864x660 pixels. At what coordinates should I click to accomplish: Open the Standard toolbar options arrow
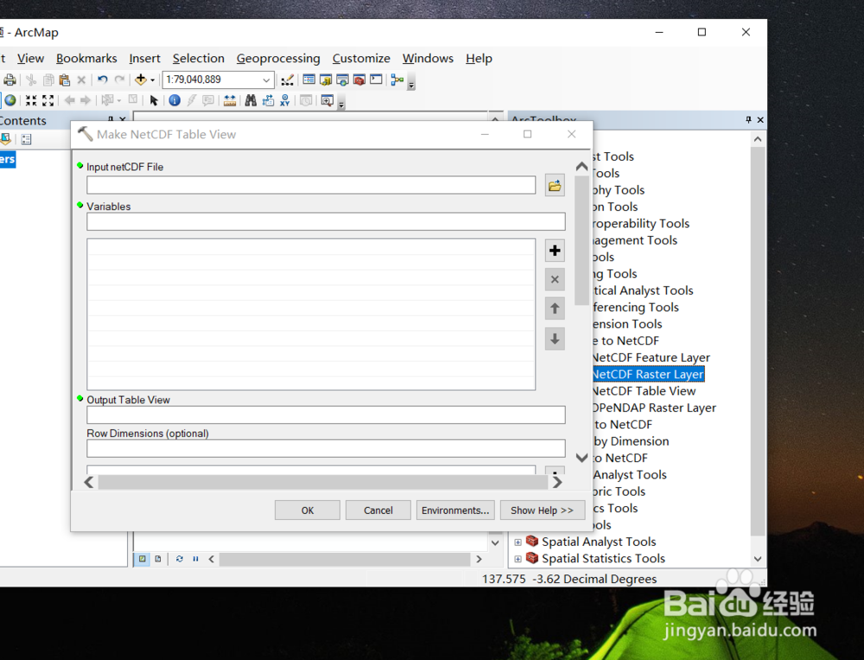coord(411,83)
